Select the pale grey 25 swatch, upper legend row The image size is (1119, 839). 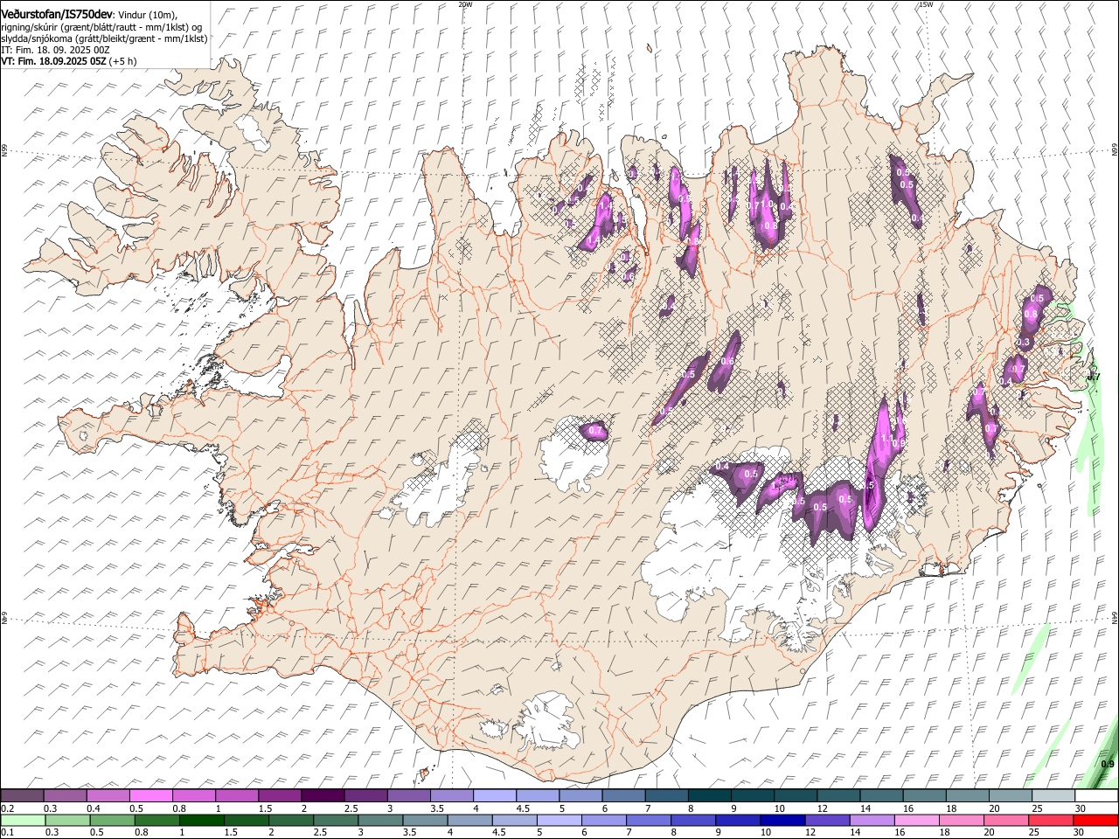pyautogui.click(x=1053, y=795)
